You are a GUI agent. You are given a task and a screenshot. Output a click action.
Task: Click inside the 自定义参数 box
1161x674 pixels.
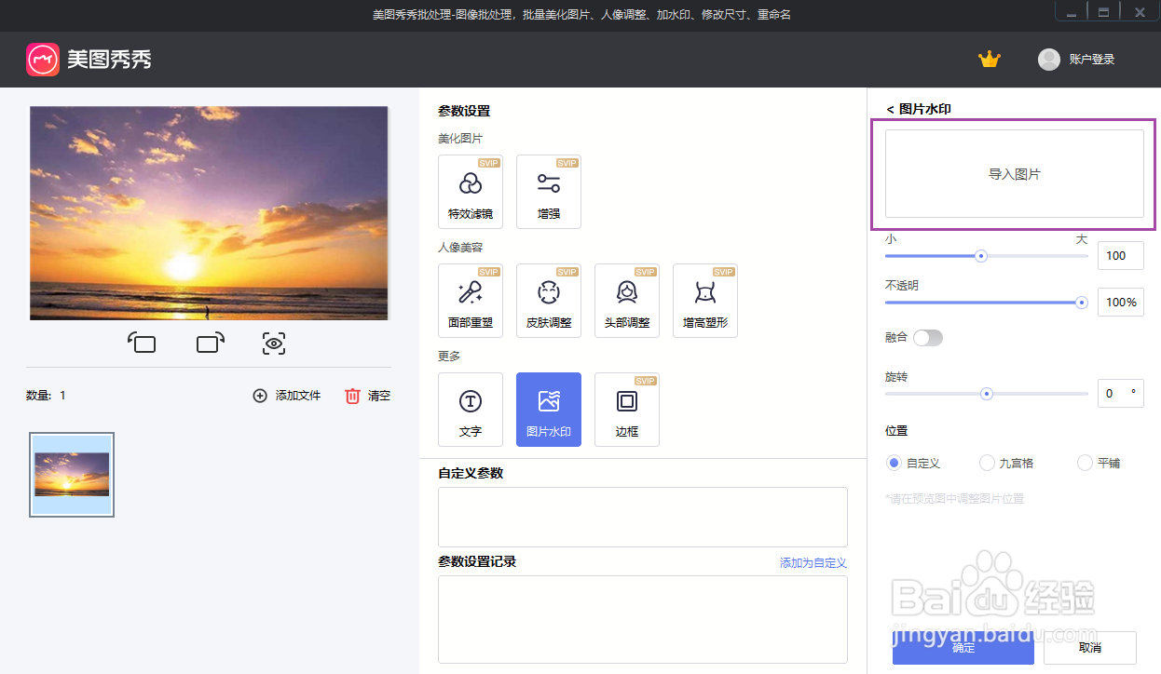tap(643, 517)
